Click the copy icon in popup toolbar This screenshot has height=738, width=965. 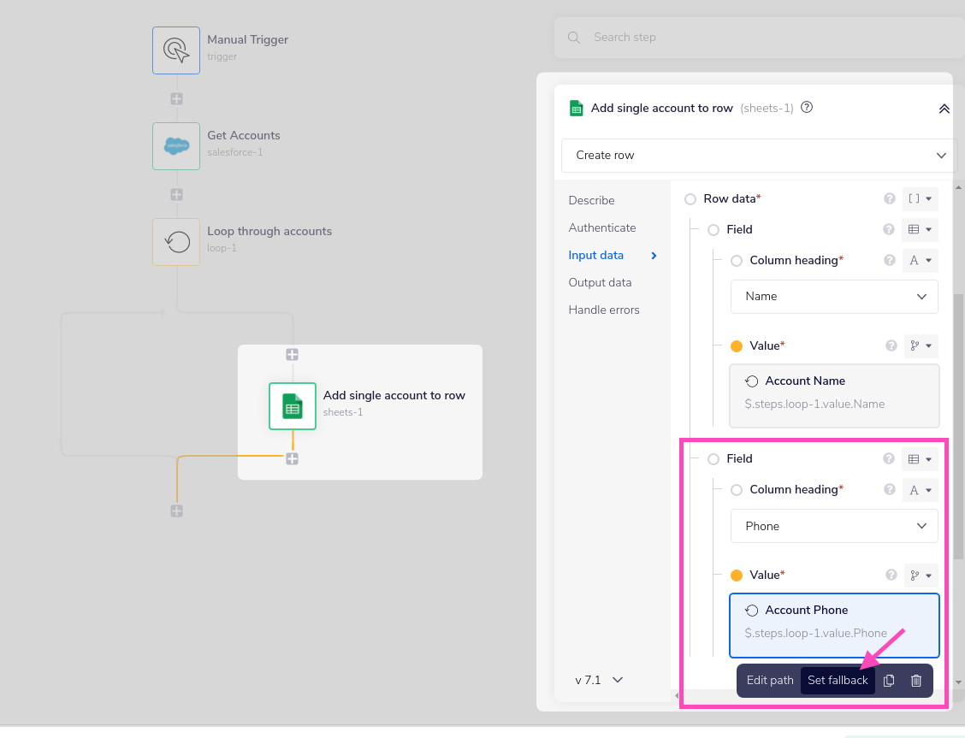coord(889,681)
